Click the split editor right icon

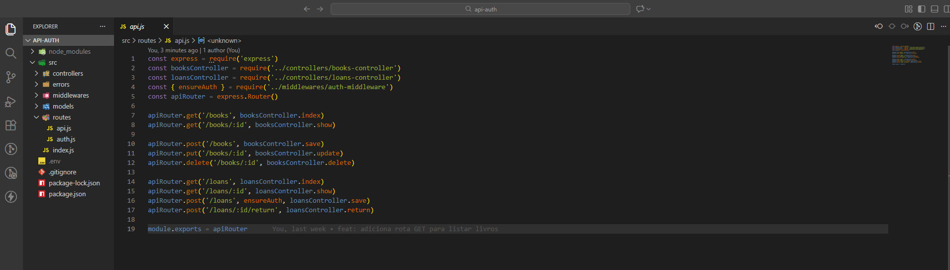(x=931, y=26)
